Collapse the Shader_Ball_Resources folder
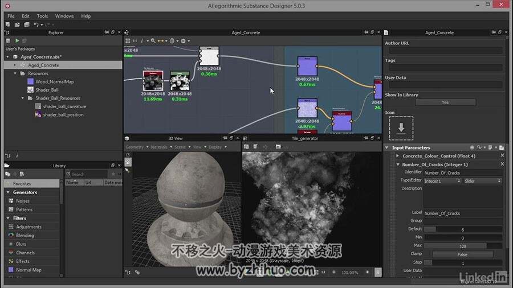 tap(23, 98)
